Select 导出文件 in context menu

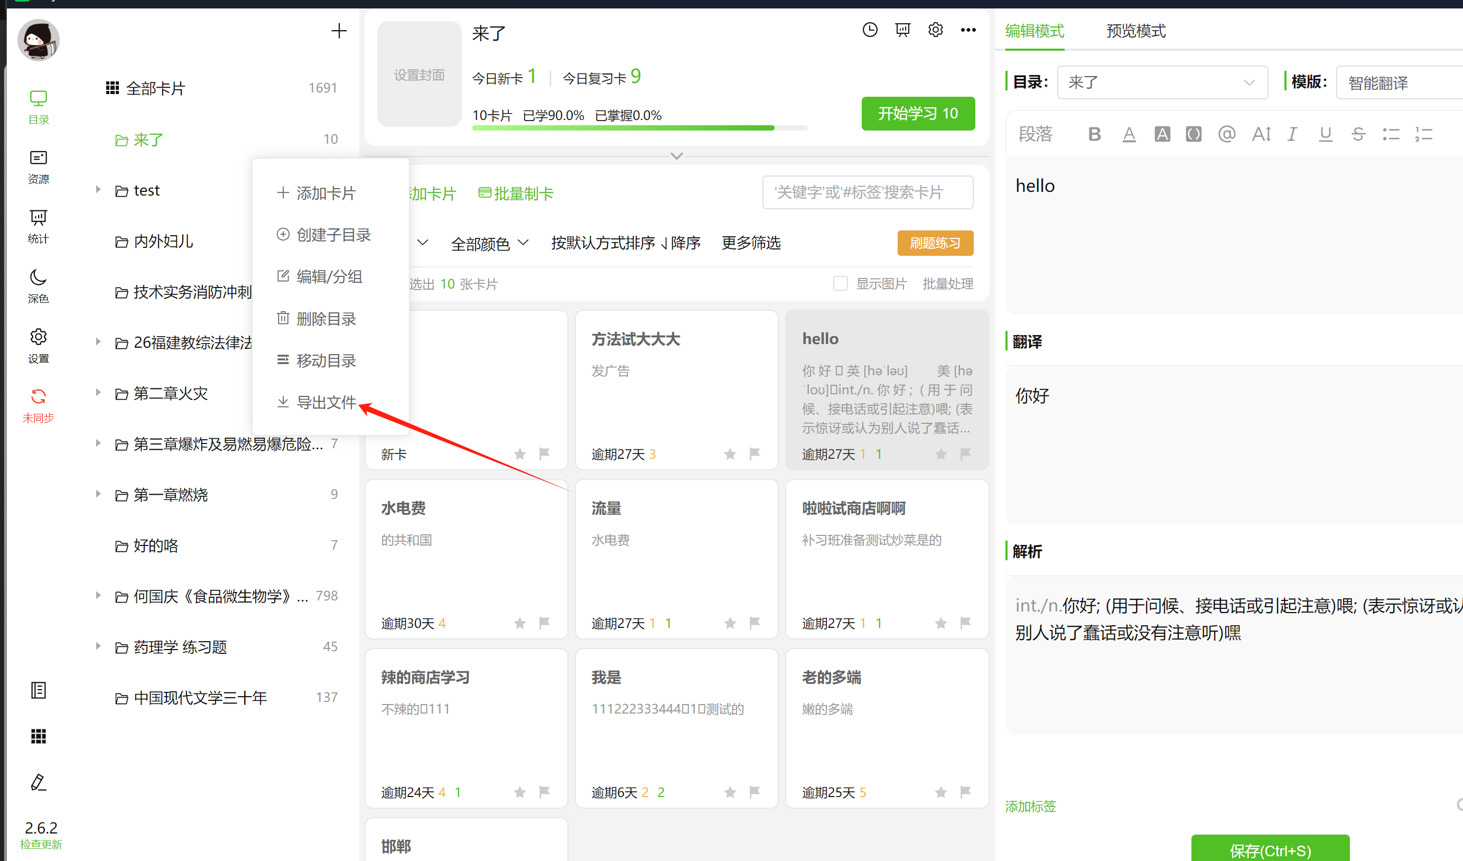tap(316, 402)
